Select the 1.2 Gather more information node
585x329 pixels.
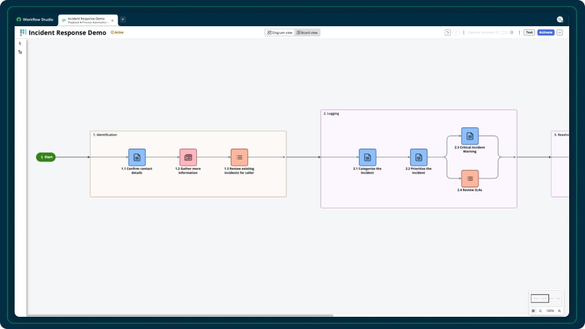click(x=188, y=157)
